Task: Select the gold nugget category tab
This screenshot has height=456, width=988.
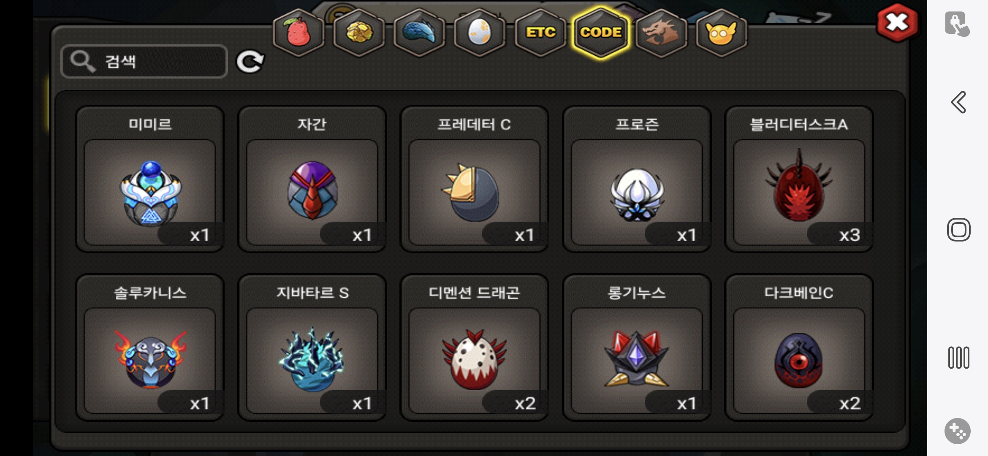Action: coord(359,33)
